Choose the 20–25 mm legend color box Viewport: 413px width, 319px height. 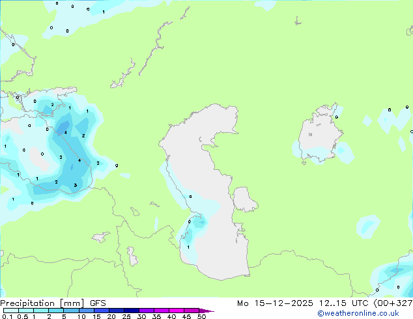point(117,311)
